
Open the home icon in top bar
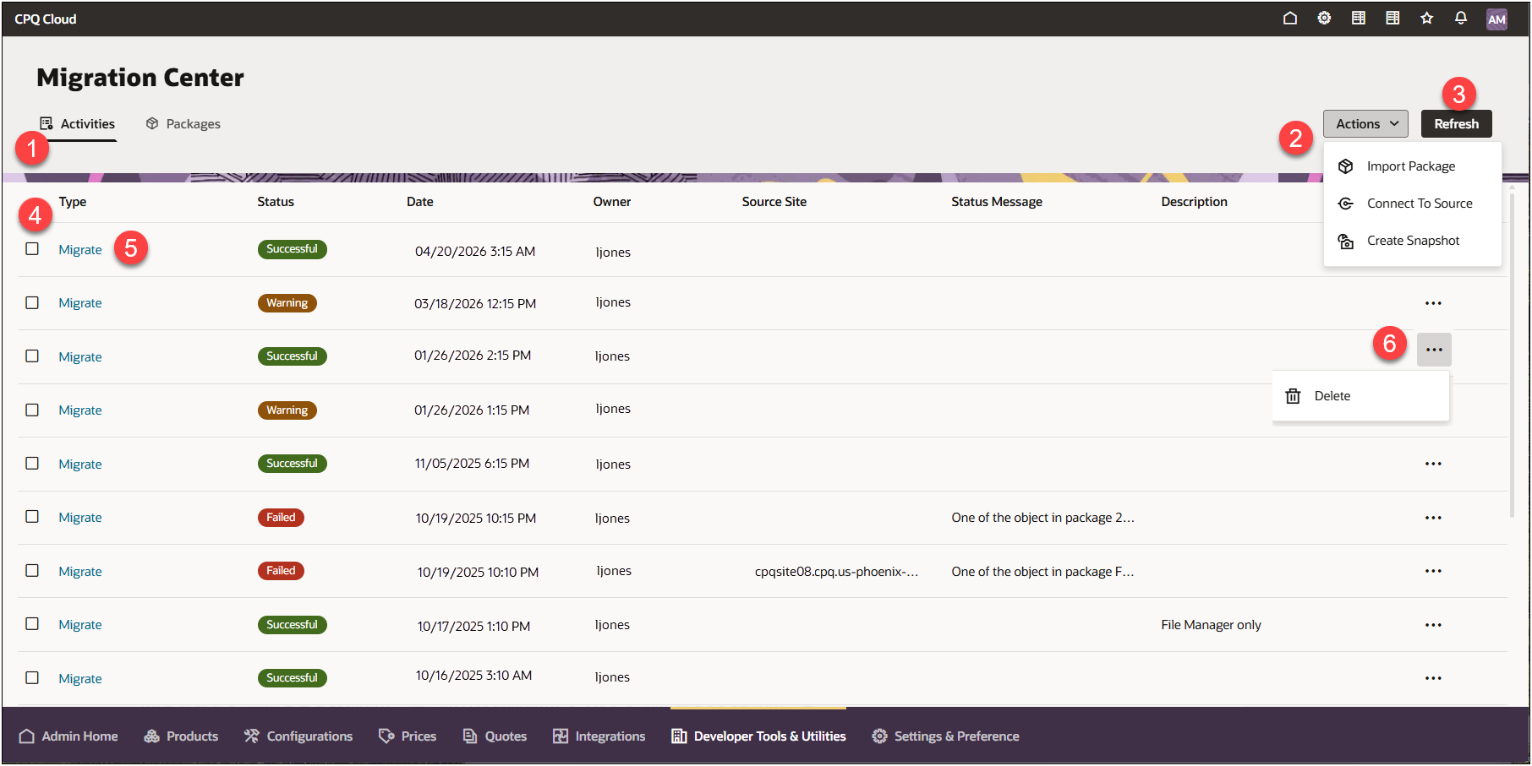[x=1289, y=18]
